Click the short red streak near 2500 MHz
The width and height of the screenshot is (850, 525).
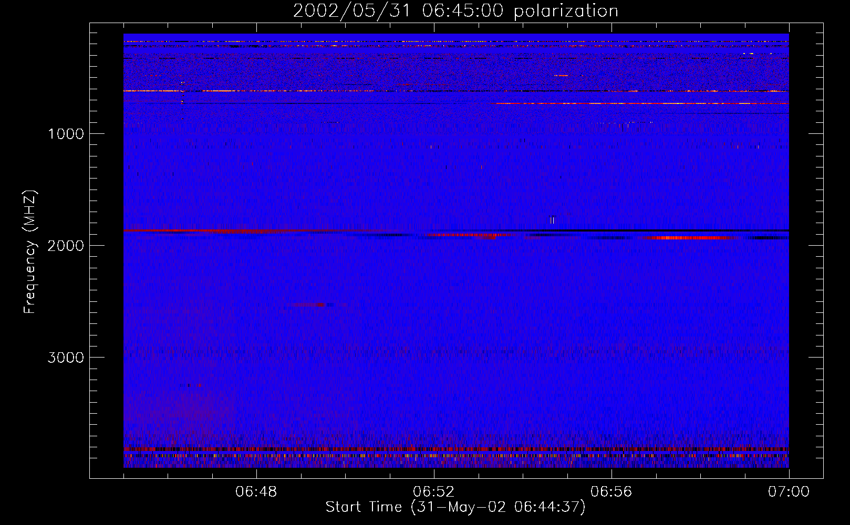click(310, 304)
